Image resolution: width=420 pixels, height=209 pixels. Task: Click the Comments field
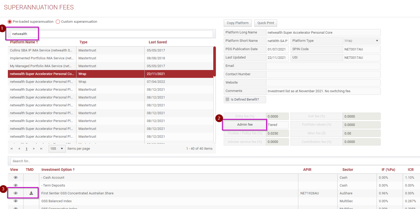(x=323, y=91)
